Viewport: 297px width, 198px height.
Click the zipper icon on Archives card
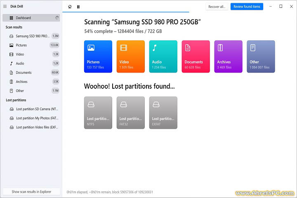tap(220, 48)
